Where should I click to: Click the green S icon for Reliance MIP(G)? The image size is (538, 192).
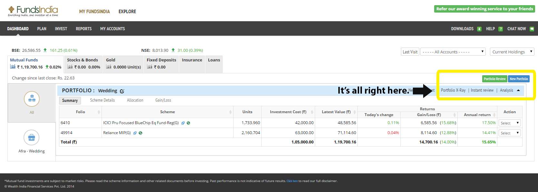[x=141, y=133]
